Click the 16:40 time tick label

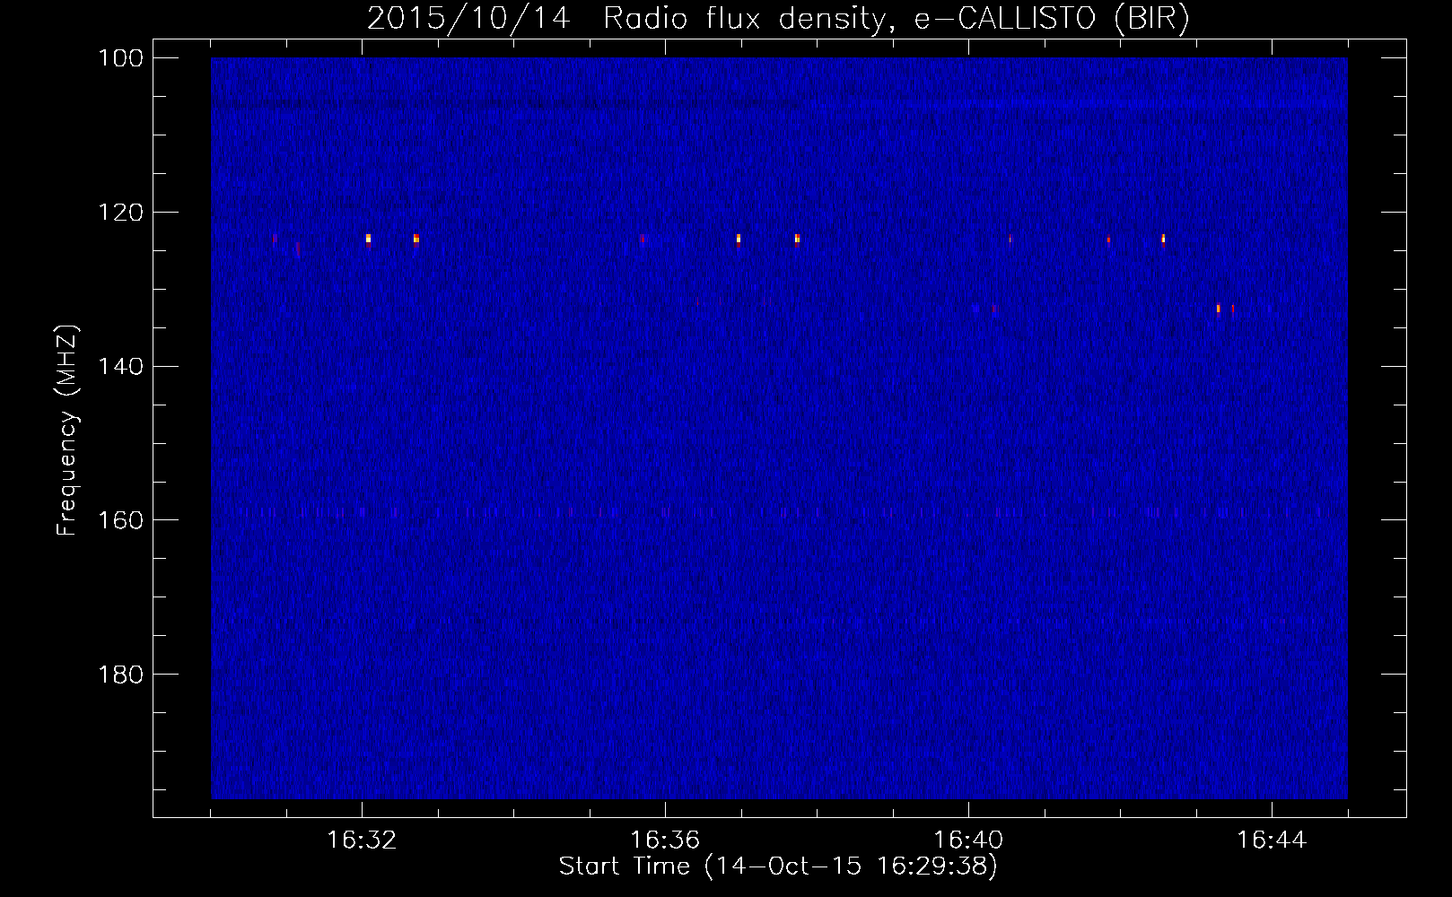click(968, 840)
